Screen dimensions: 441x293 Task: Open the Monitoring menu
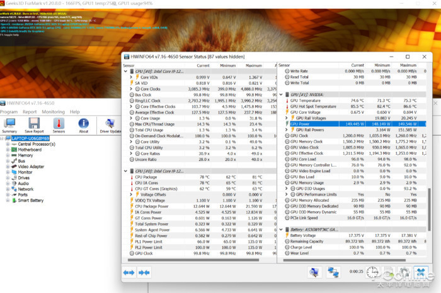click(54, 111)
